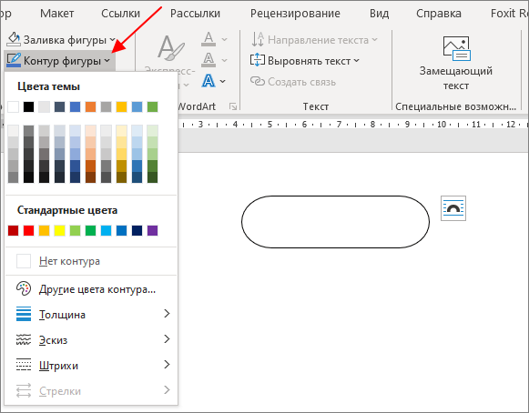Pick the gold theme color swatch
Viewport: 529px width, 413px height.
tap(121, 106)
